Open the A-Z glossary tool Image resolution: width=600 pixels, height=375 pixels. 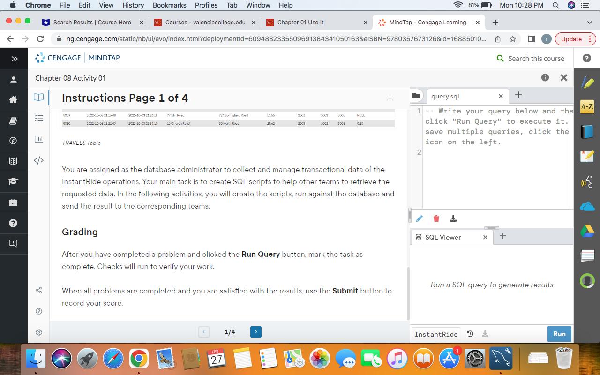(587, 107)
